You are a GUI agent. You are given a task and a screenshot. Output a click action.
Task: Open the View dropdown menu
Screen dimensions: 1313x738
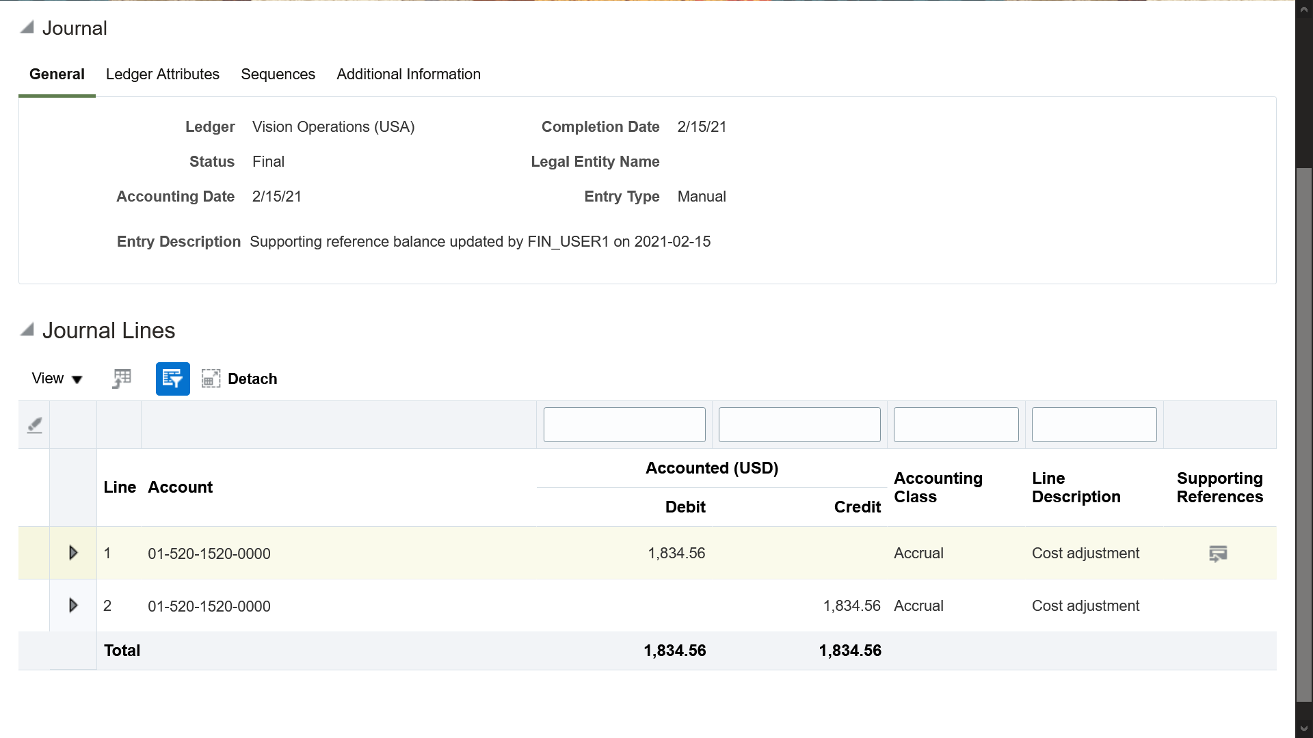pos(57,379)
